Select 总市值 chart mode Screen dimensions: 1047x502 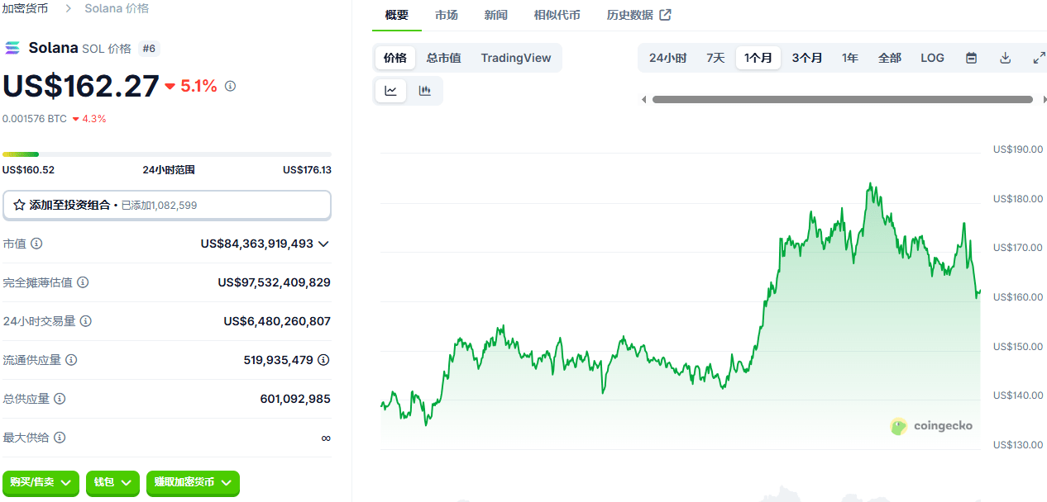444,58
